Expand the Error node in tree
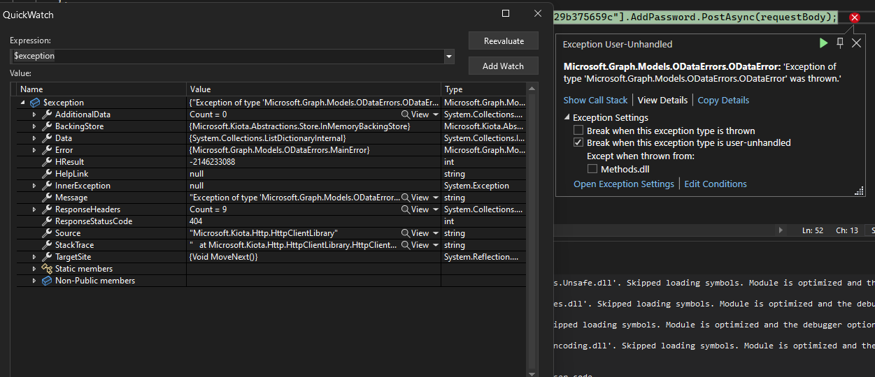The width and height of the screenshot is (875, 377). [34, 150]
